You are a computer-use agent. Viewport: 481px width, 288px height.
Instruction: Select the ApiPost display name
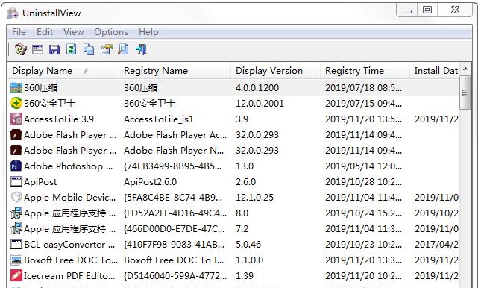point(40,182)
